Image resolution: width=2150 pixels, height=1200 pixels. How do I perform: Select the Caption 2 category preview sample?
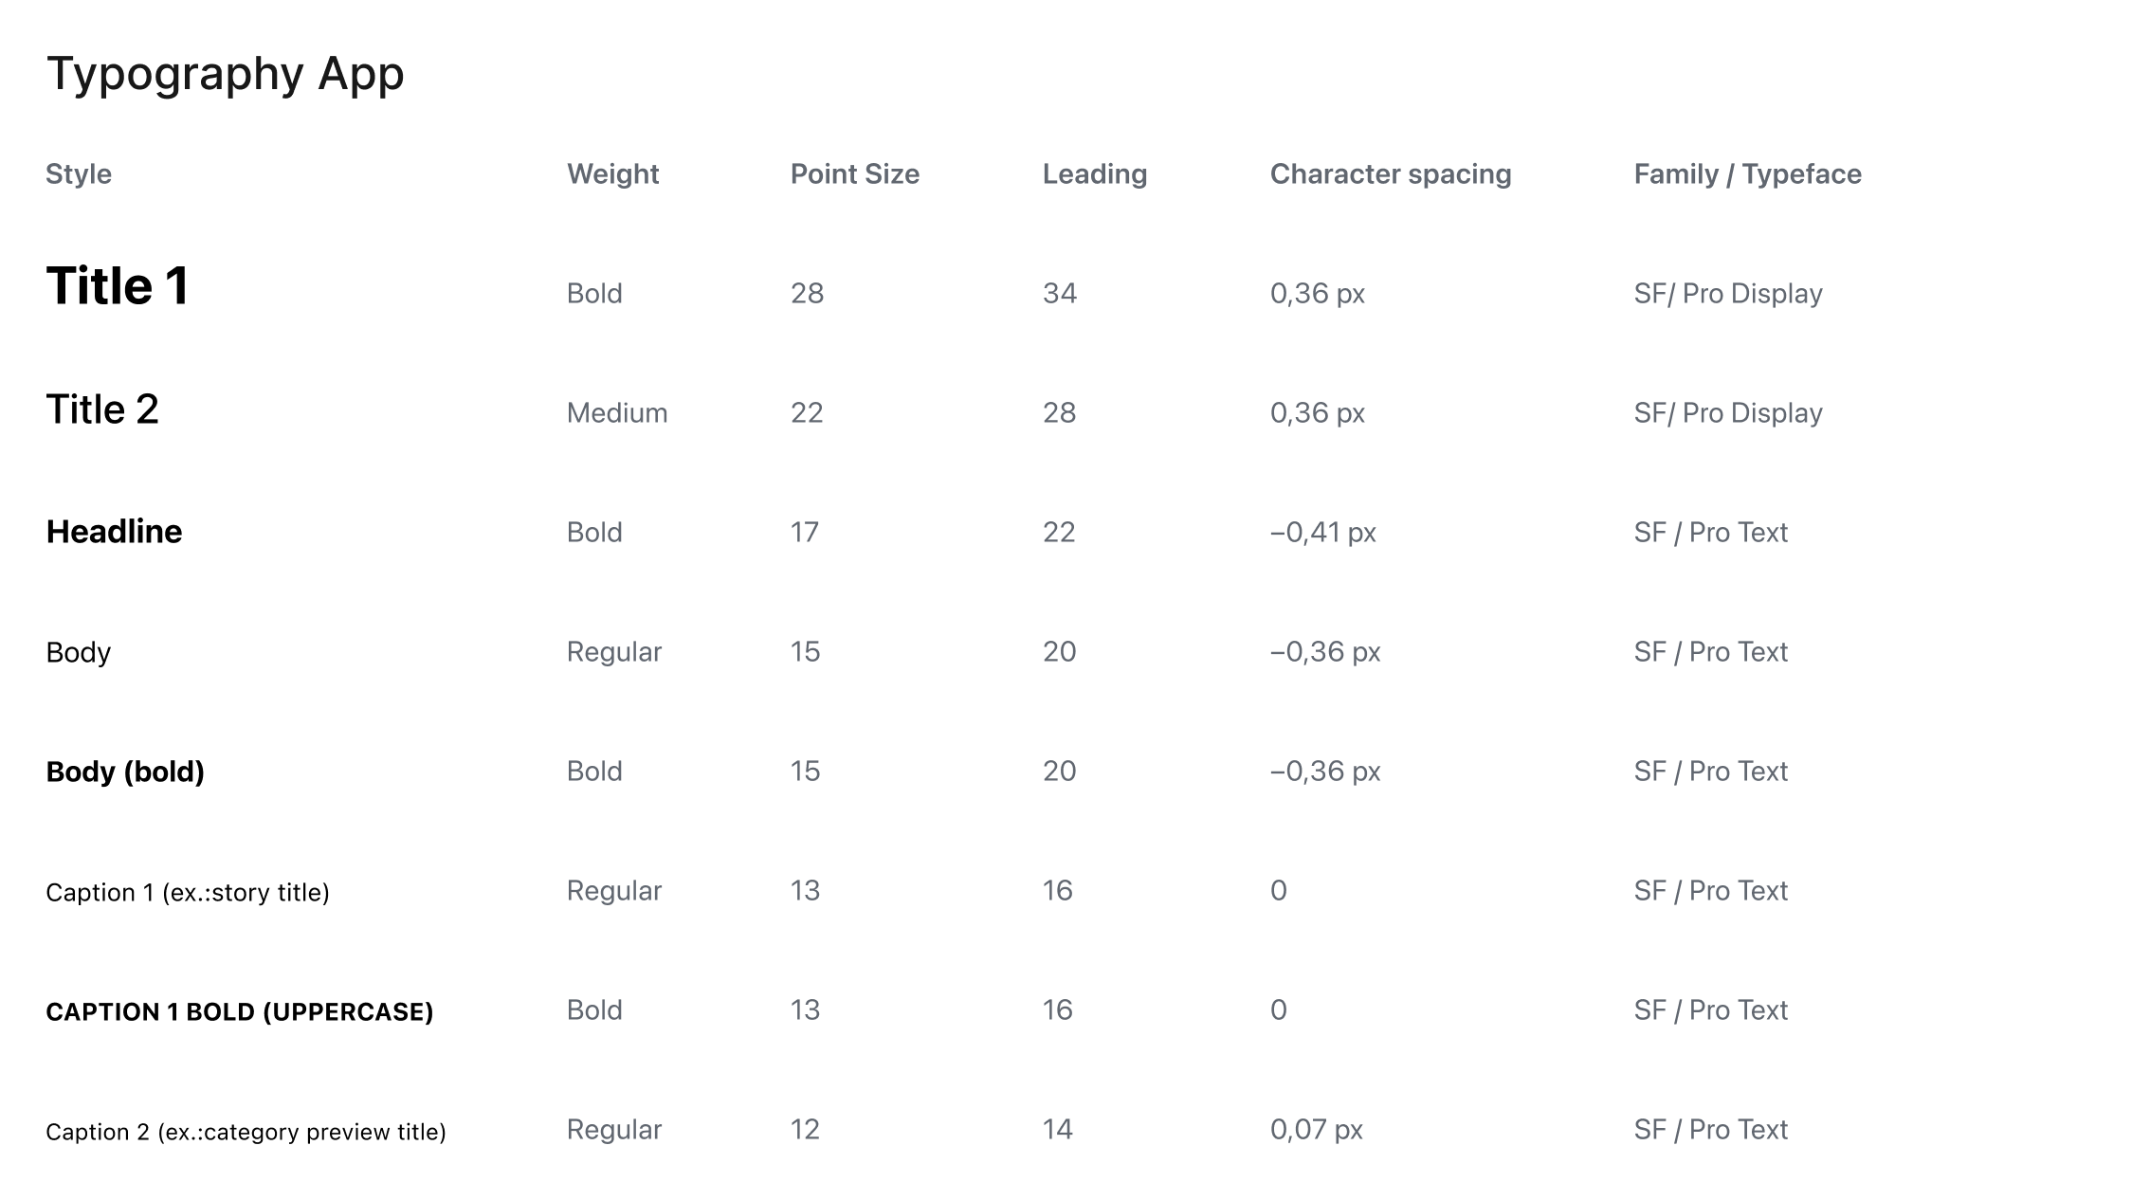[x=246, y=1132]
